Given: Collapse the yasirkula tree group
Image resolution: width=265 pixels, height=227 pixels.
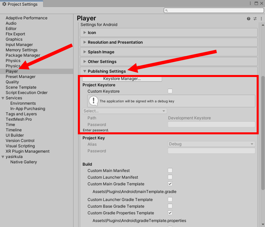Looking at the screenshot, I should 3,157.
